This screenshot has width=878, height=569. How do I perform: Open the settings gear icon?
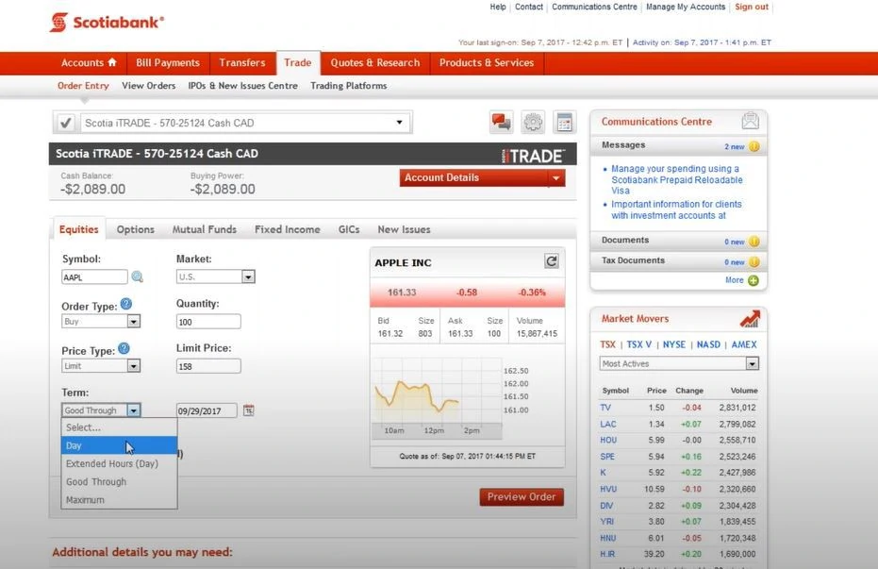[x=533, y=123]
